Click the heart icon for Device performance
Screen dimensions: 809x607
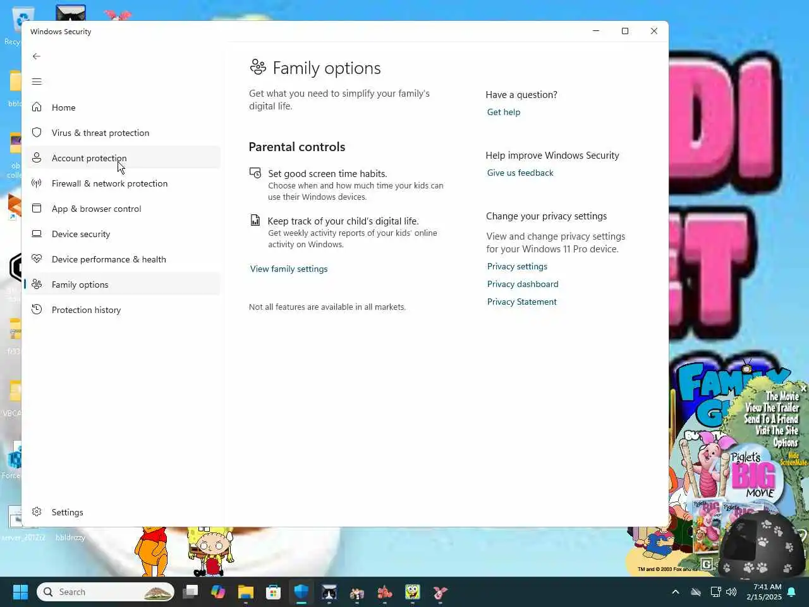[x=37, y=259]
